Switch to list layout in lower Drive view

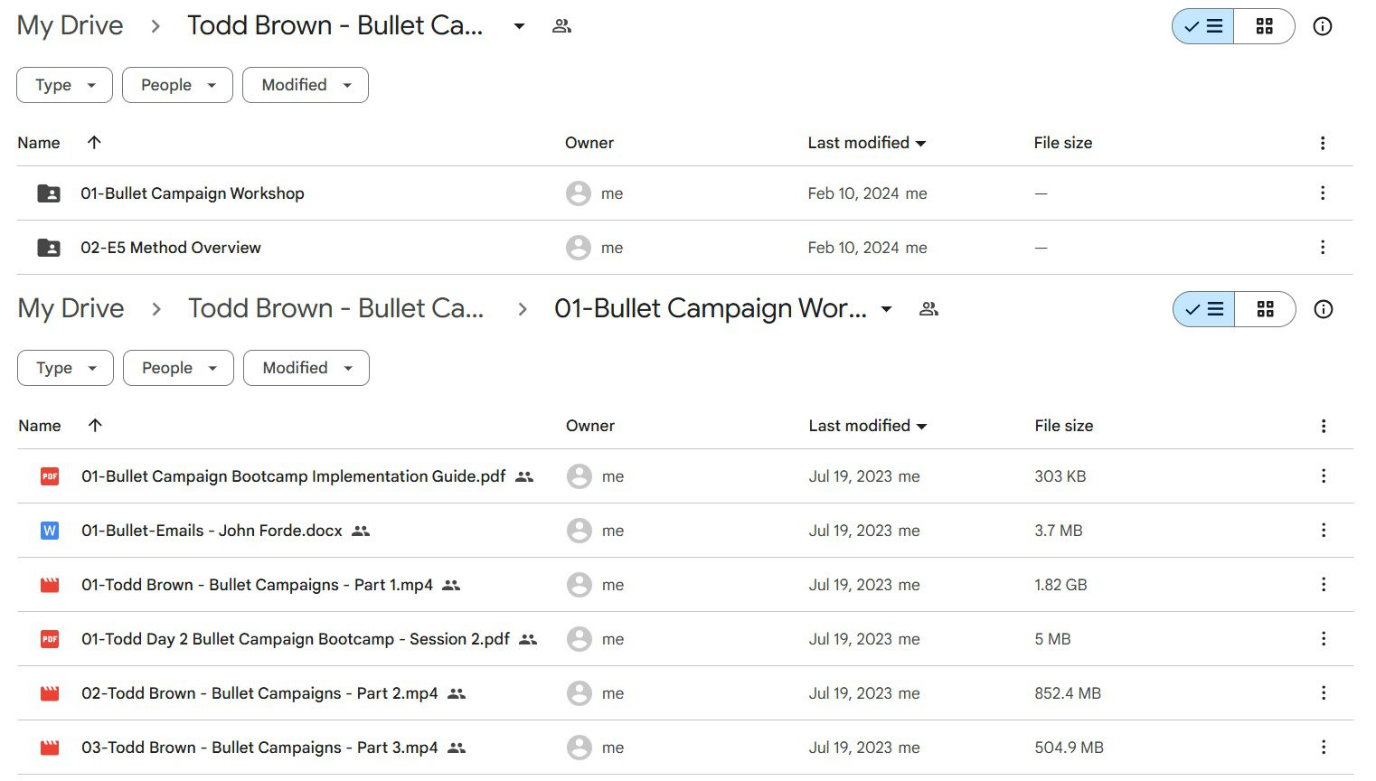(1204, 309)
